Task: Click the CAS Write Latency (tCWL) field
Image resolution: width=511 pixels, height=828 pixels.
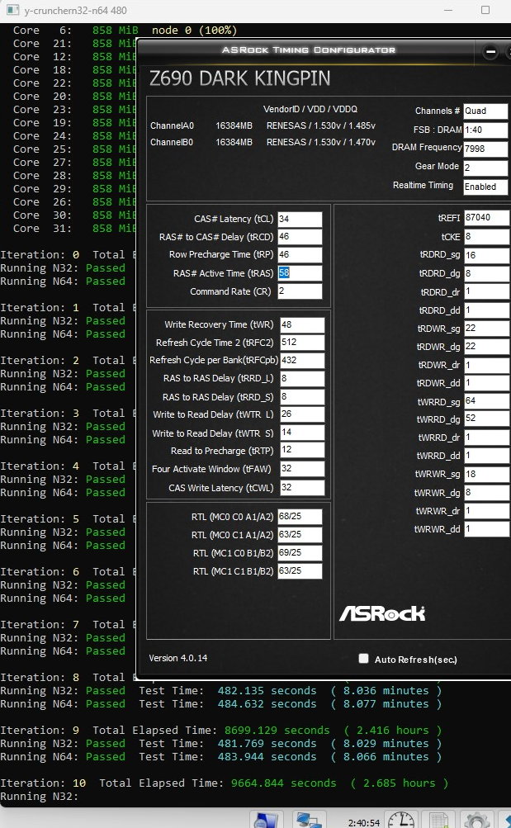Action: pyautogui.click(x=302, y=487)
